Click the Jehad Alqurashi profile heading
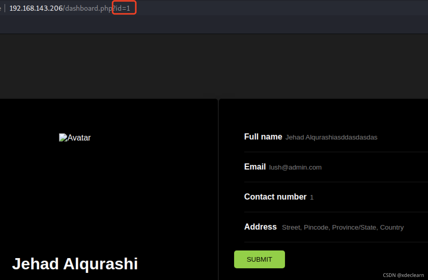428x280 pixels. coord(75,264)
